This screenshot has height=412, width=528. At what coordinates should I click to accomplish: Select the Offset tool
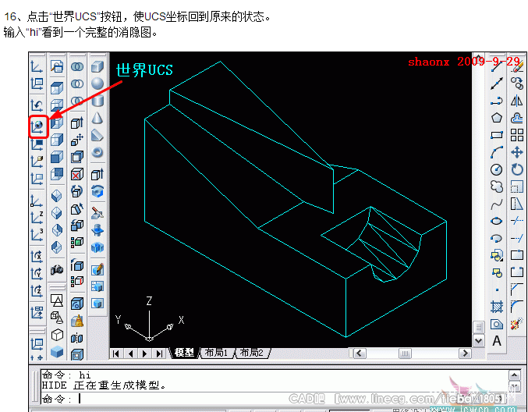click(517, 118)
